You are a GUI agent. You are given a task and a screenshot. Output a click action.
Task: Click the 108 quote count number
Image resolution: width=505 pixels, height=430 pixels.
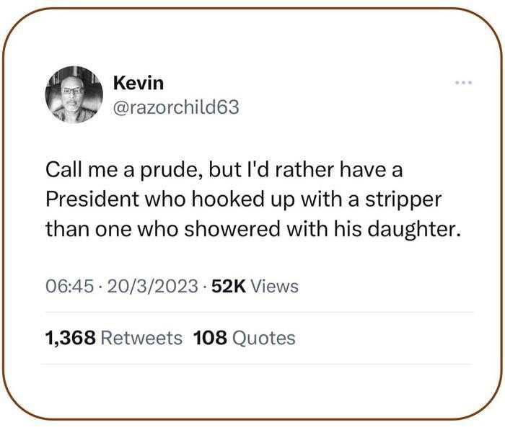coord(210,338)
